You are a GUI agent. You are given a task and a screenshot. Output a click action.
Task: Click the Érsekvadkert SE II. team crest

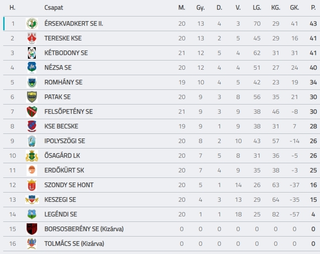click(32, 23)
